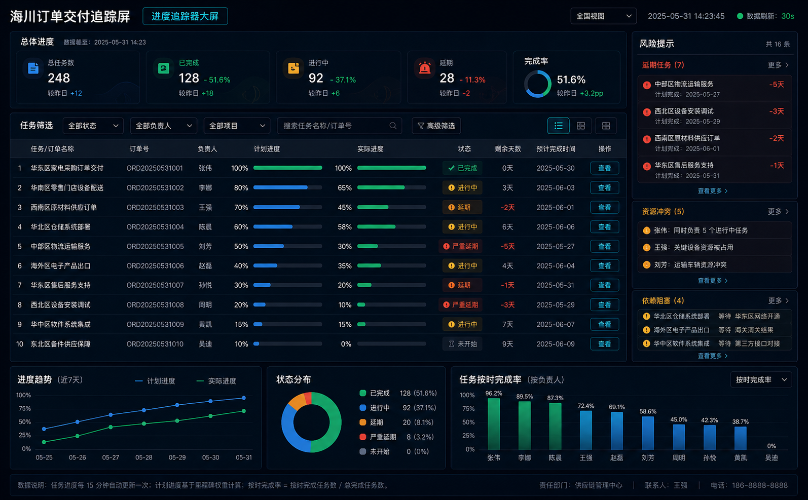Switch to card view icon
808x500 pixels.
tap(581, 126)
